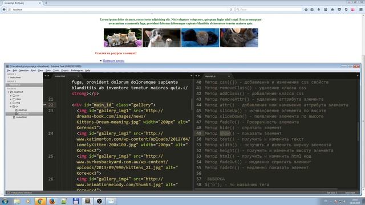This screenshot has width=365, height=205.
Task: Focus the Firefox search field
Action: coord(269,10)
